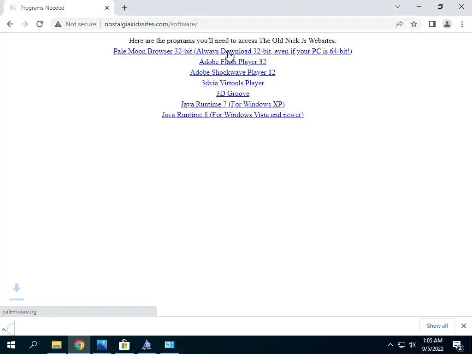Open the Chrome side panel icon
Image resolution: width=472 pixels, height=354 pixels.
point(432,24)
